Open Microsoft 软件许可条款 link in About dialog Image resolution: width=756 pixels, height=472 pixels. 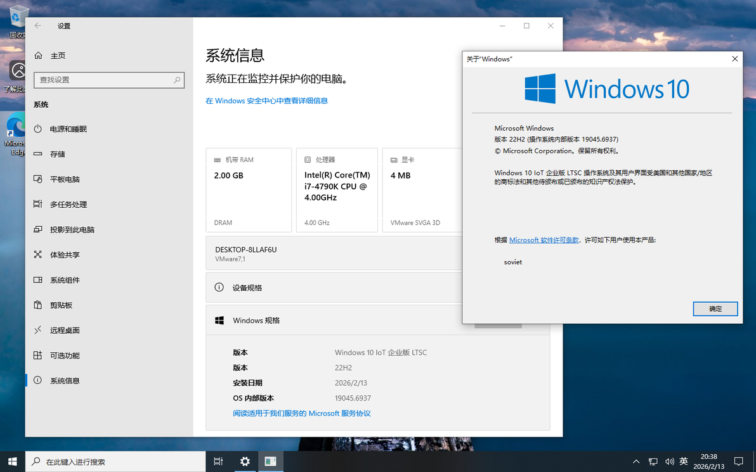click(544, 240)
